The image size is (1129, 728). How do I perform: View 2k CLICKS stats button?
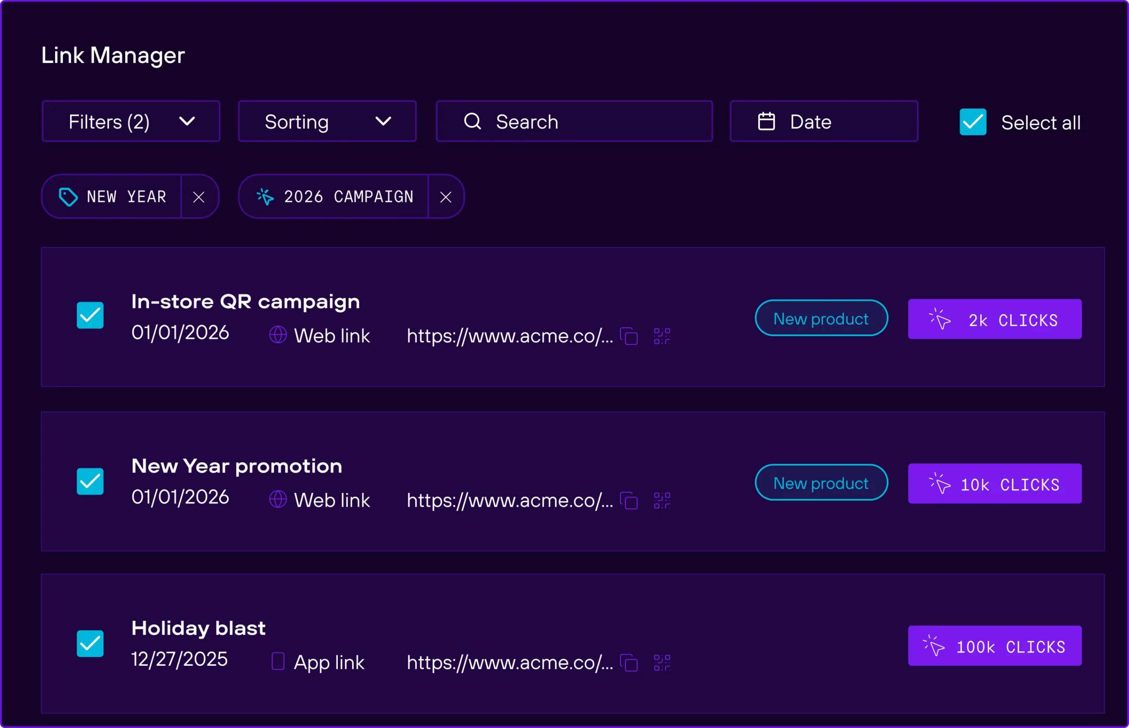995,319
